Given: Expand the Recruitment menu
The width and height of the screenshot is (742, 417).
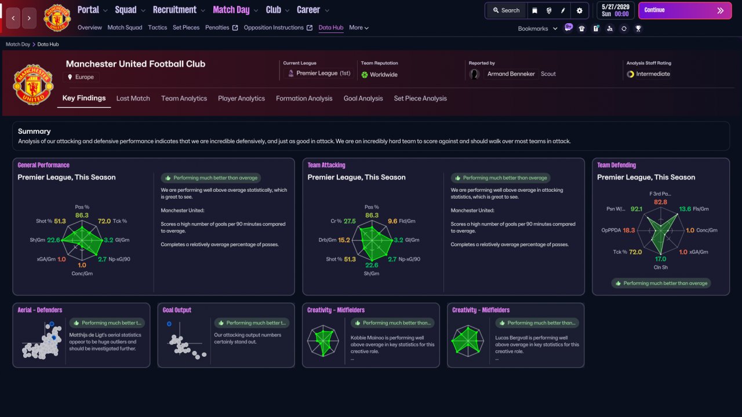Looking at the screenshot, I should pyautogui.click(x=179, y=10).
